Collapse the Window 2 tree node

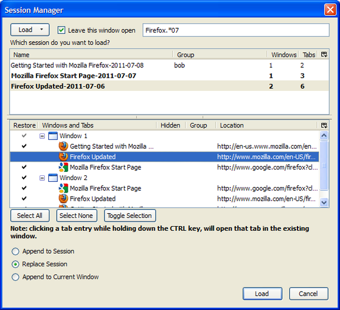click(x=42, y=178)
